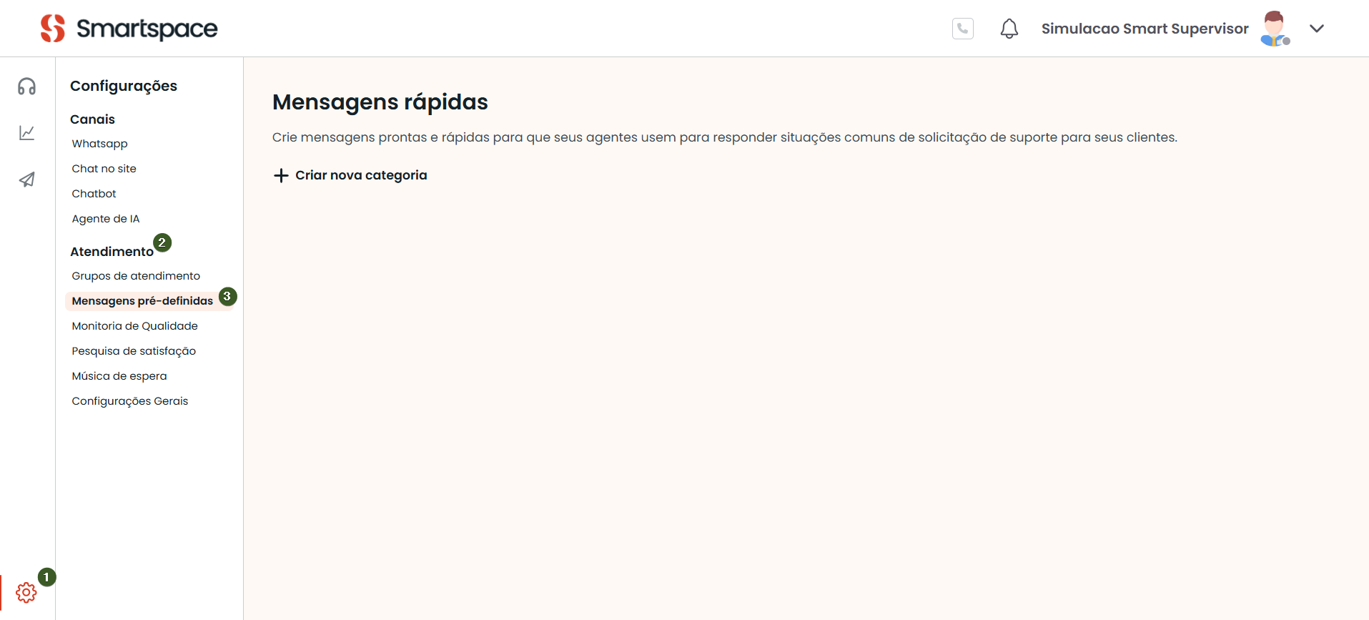This screenshot has height=620, width=1369.
Task: Open Pesquisa de satisfação settings
Action: click(x=134, y=351)
